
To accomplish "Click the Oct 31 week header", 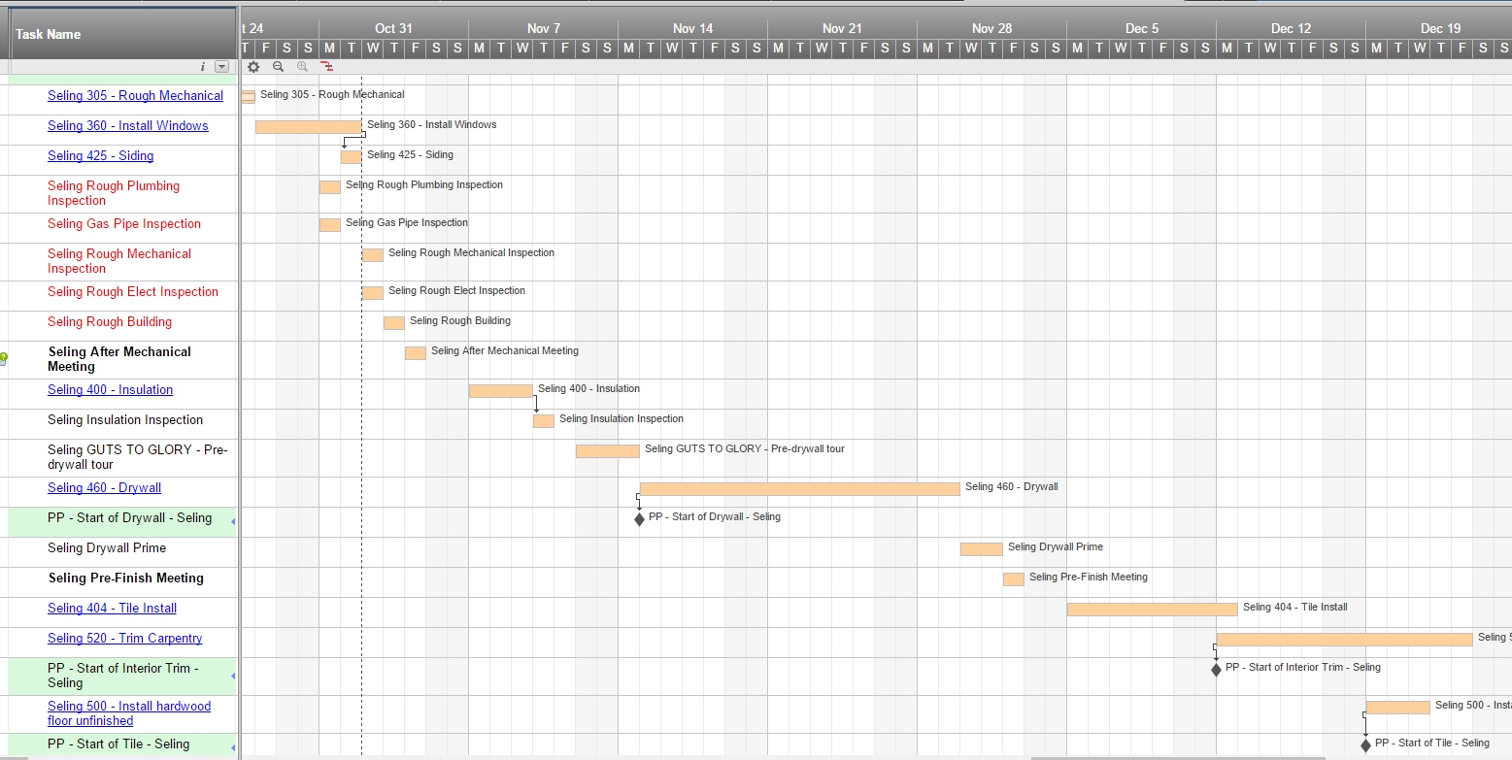I will 393,28.
